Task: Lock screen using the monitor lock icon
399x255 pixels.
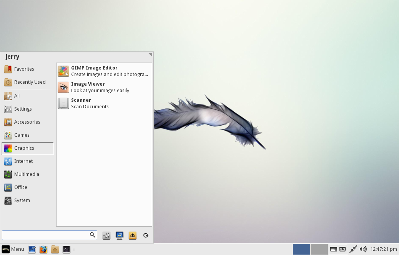Action: coord(119,235)
